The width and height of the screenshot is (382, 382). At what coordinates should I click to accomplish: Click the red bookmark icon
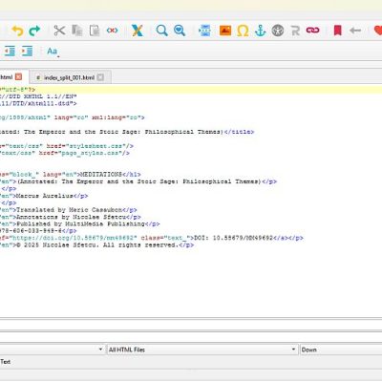[337, 31]
